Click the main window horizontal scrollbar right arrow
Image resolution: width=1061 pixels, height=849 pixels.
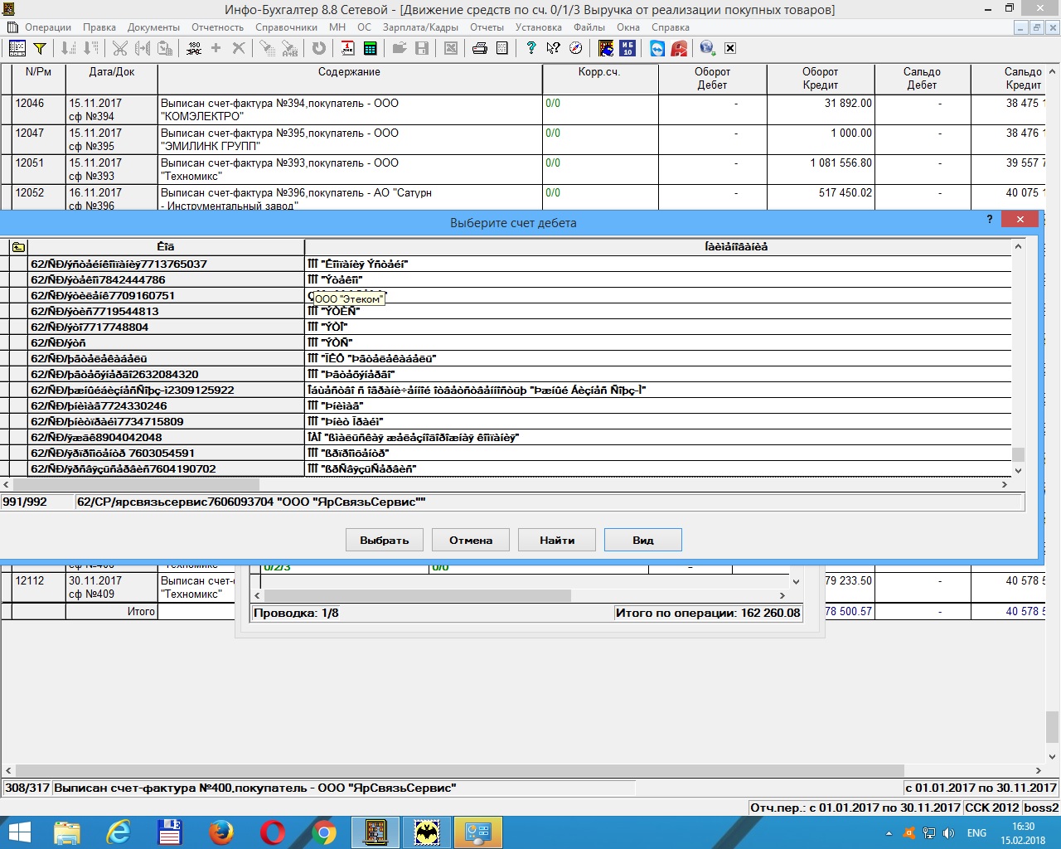click(x=1038, y=770)
